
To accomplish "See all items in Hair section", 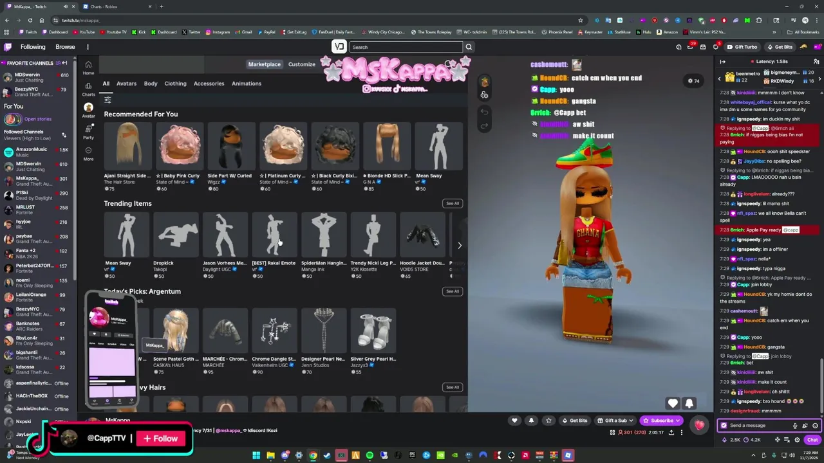I will click(x=453, y=387).
